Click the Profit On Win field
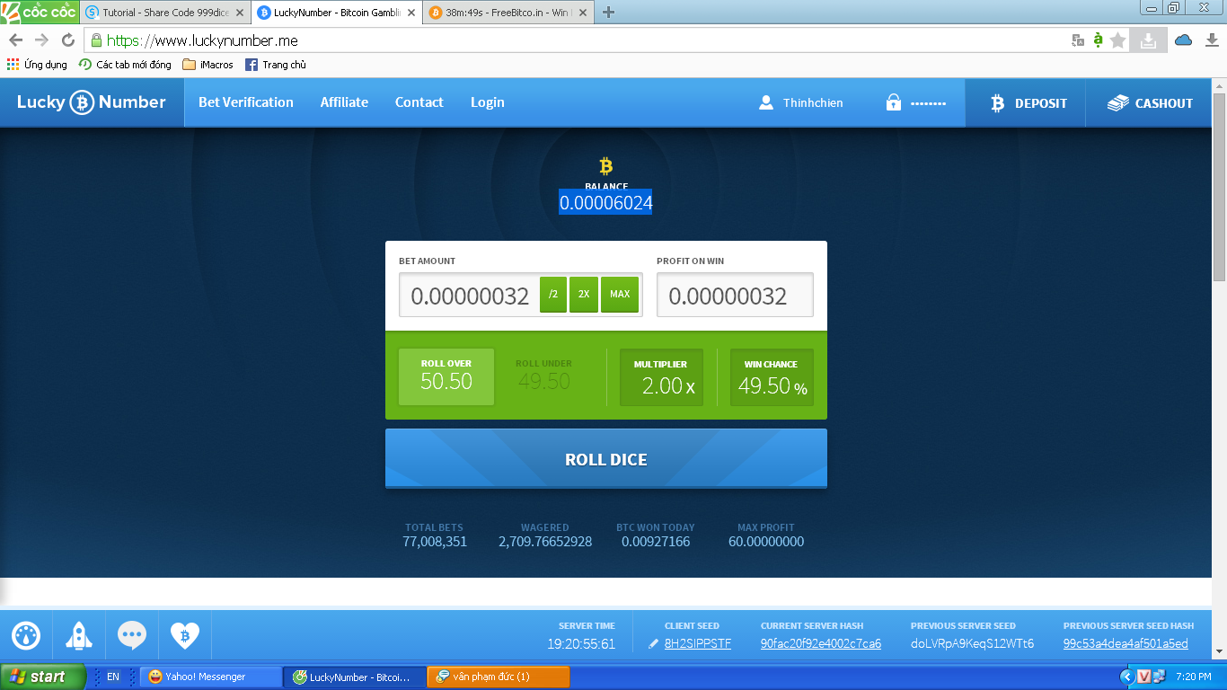 735,296
